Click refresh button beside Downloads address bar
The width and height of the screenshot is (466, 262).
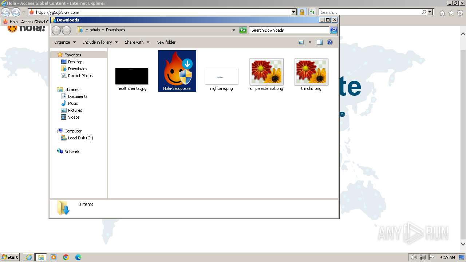pos(243,30)
